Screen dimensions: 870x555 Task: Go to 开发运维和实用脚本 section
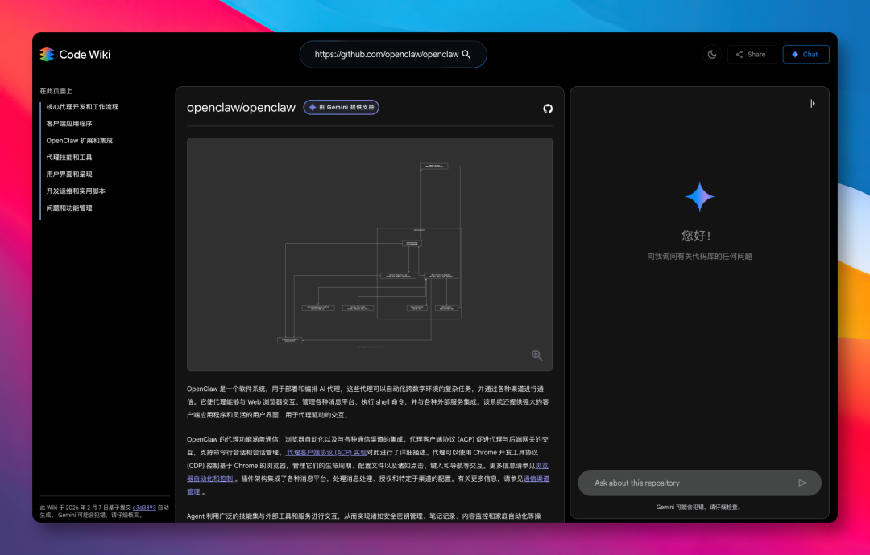[x=76, y=191]
